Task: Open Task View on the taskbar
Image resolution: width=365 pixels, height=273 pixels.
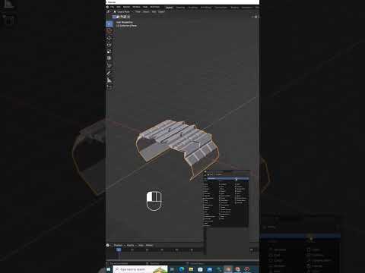Action: tap(172, 269)
